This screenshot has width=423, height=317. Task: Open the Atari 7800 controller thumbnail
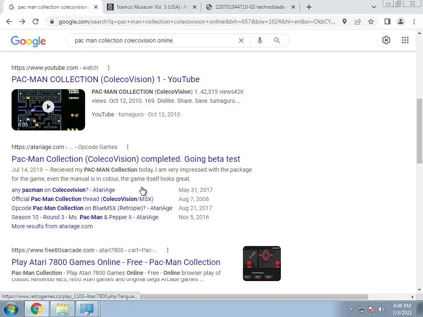[x=261, y=263]
